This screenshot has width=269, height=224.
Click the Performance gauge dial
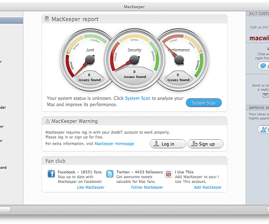coord(179,60)
